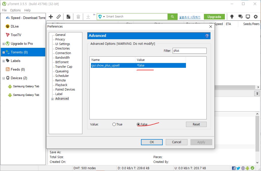Select Playback in Preferences tree

pyautogui.click(x=61, y=85)
